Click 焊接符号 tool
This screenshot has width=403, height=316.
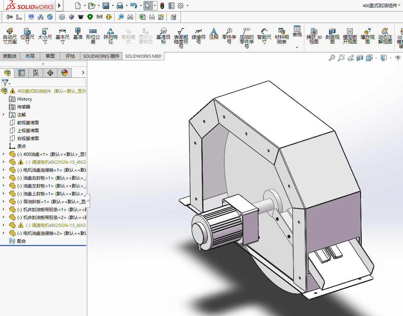[x=198, y=36]
